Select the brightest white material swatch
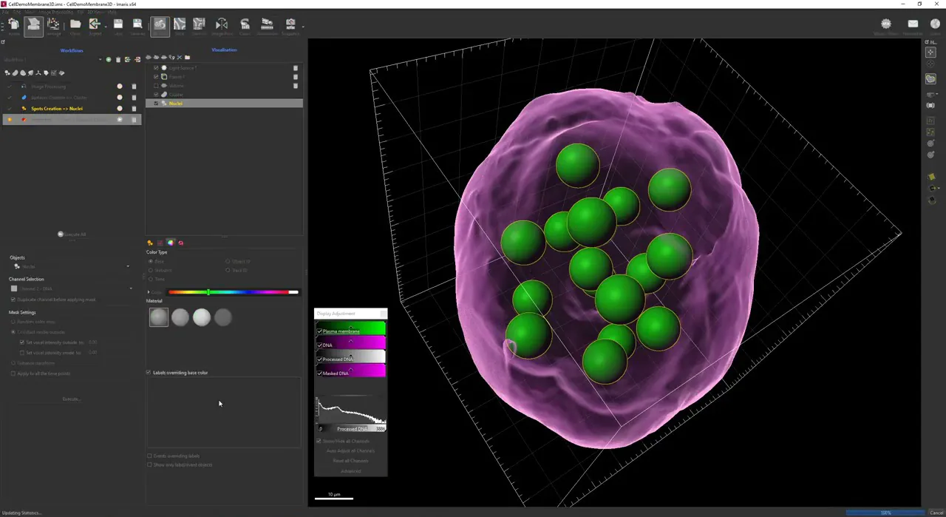Image resolution: width=946 pixels, height=517 pixels. [202, 317]
